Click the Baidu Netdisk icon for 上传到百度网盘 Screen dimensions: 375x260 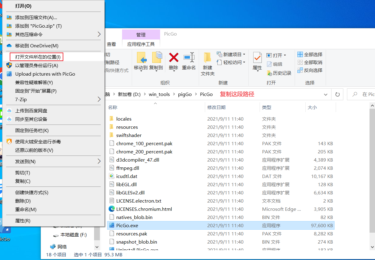click(9, 111)
